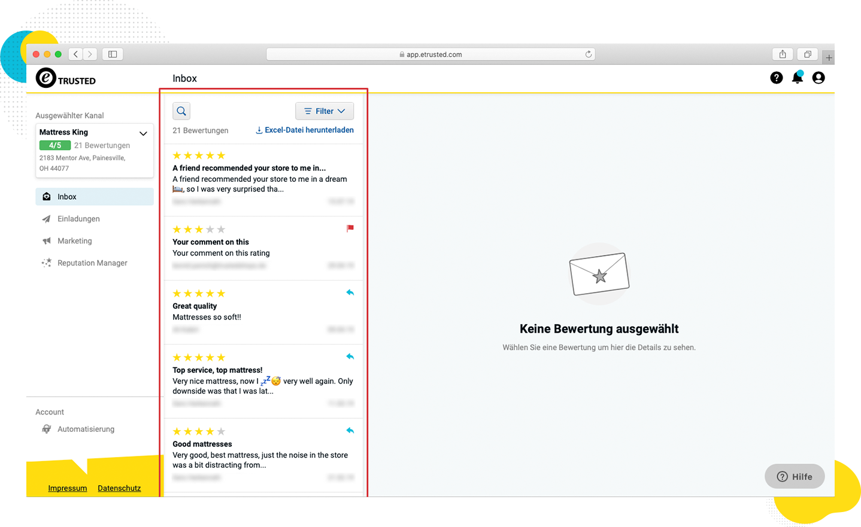The image size is (861, 527).
Task: Click the reply arrow on the Great quality review
Action: (350, 293)
